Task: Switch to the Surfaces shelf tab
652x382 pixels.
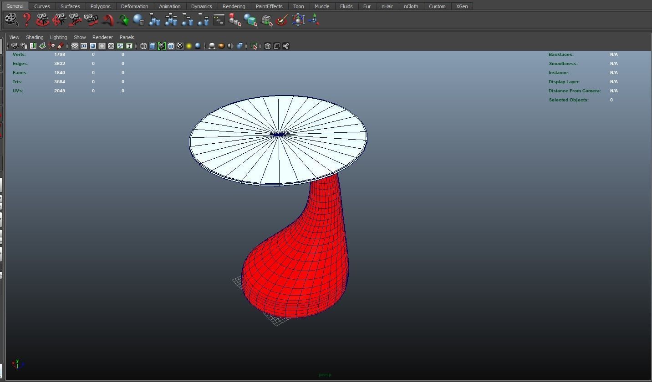Action: 70,6
